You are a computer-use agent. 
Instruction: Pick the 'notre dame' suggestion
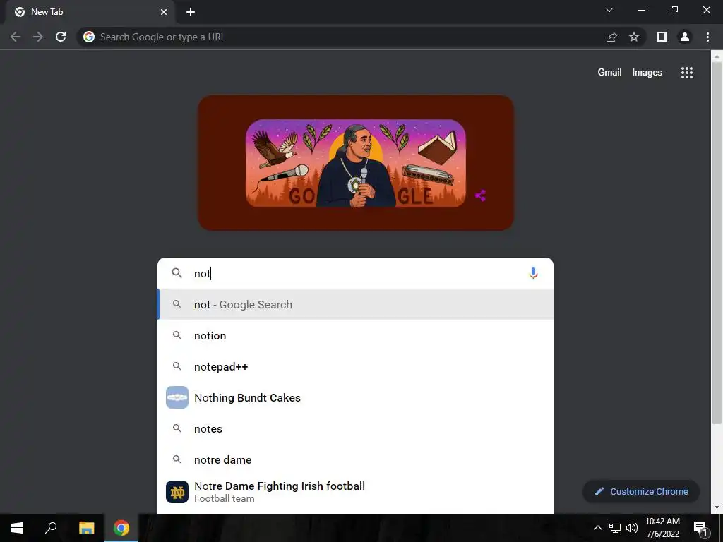[356, 459]
